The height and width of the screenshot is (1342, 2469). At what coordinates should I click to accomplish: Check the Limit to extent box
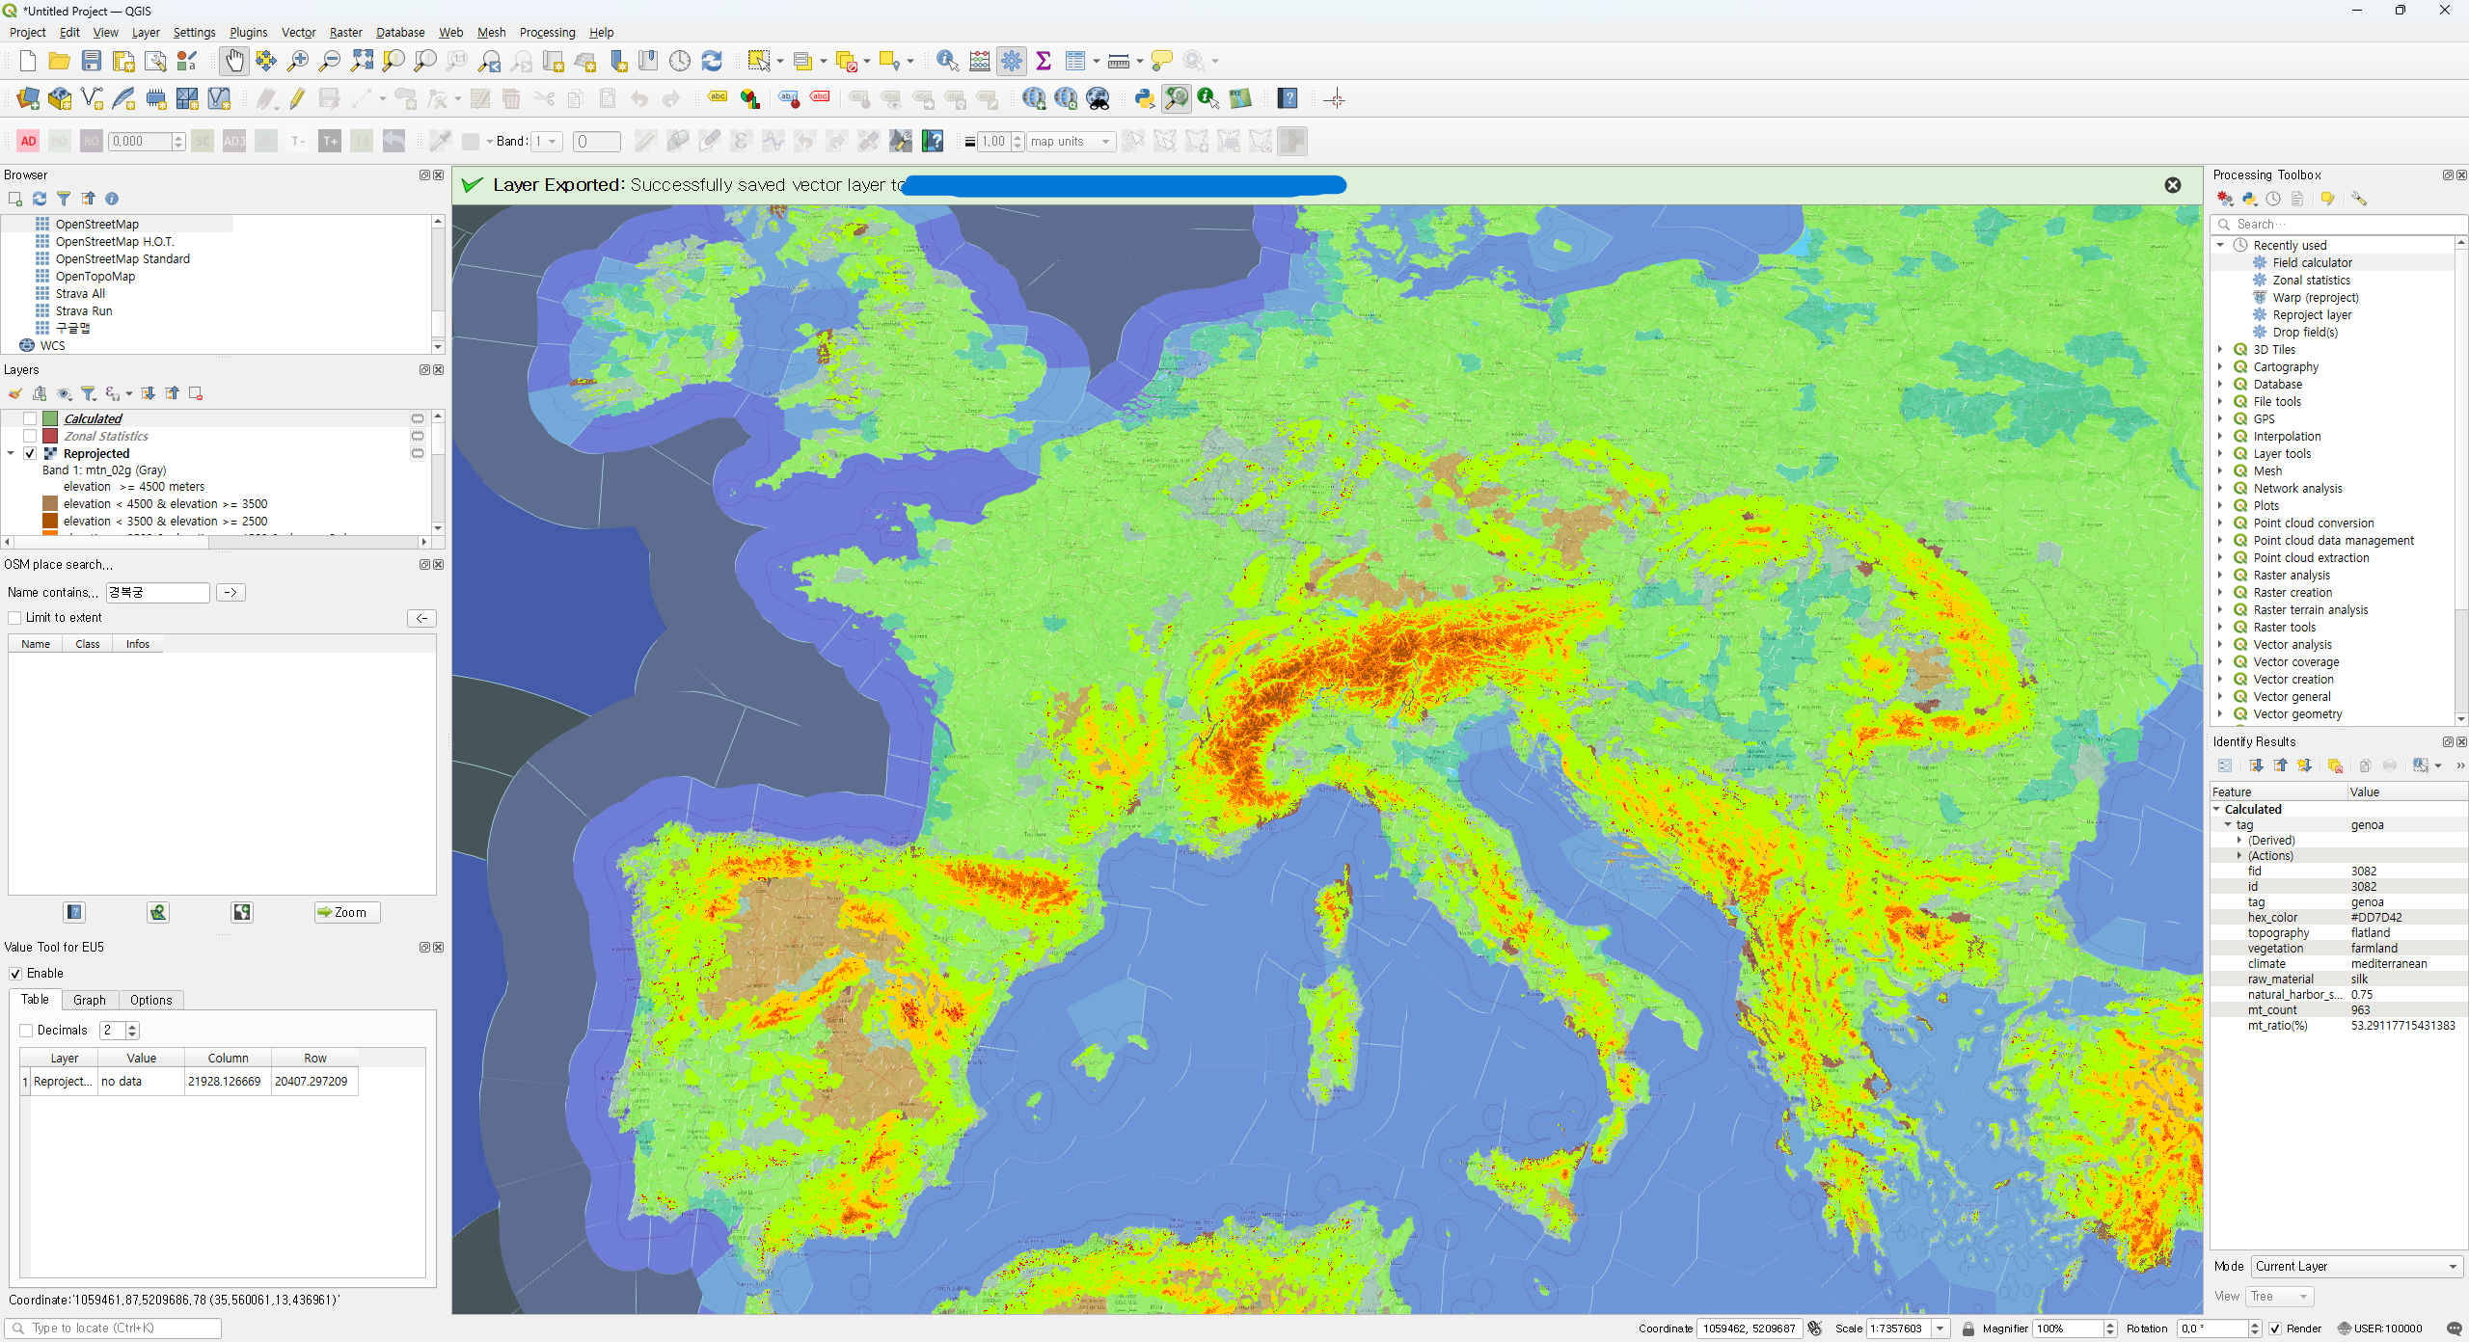tap(14, 618)
